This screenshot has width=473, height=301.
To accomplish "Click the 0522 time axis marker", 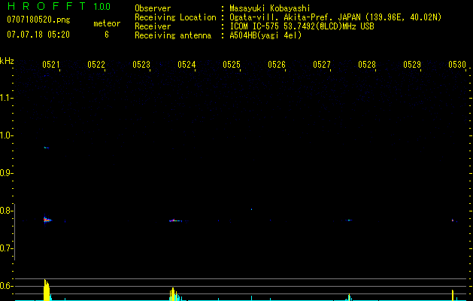I will (x=96, y=64).
